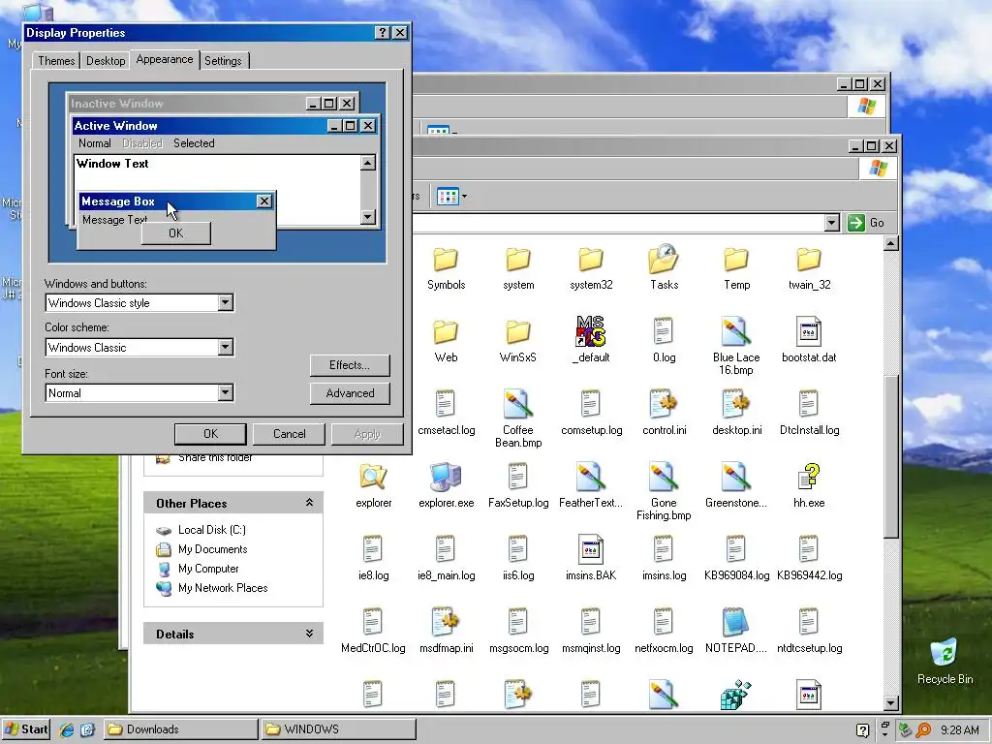Launch Internet Explorer from quick launch
Image resolution: width=992 pixels, height=744 pixels.
tap(67, 729)
